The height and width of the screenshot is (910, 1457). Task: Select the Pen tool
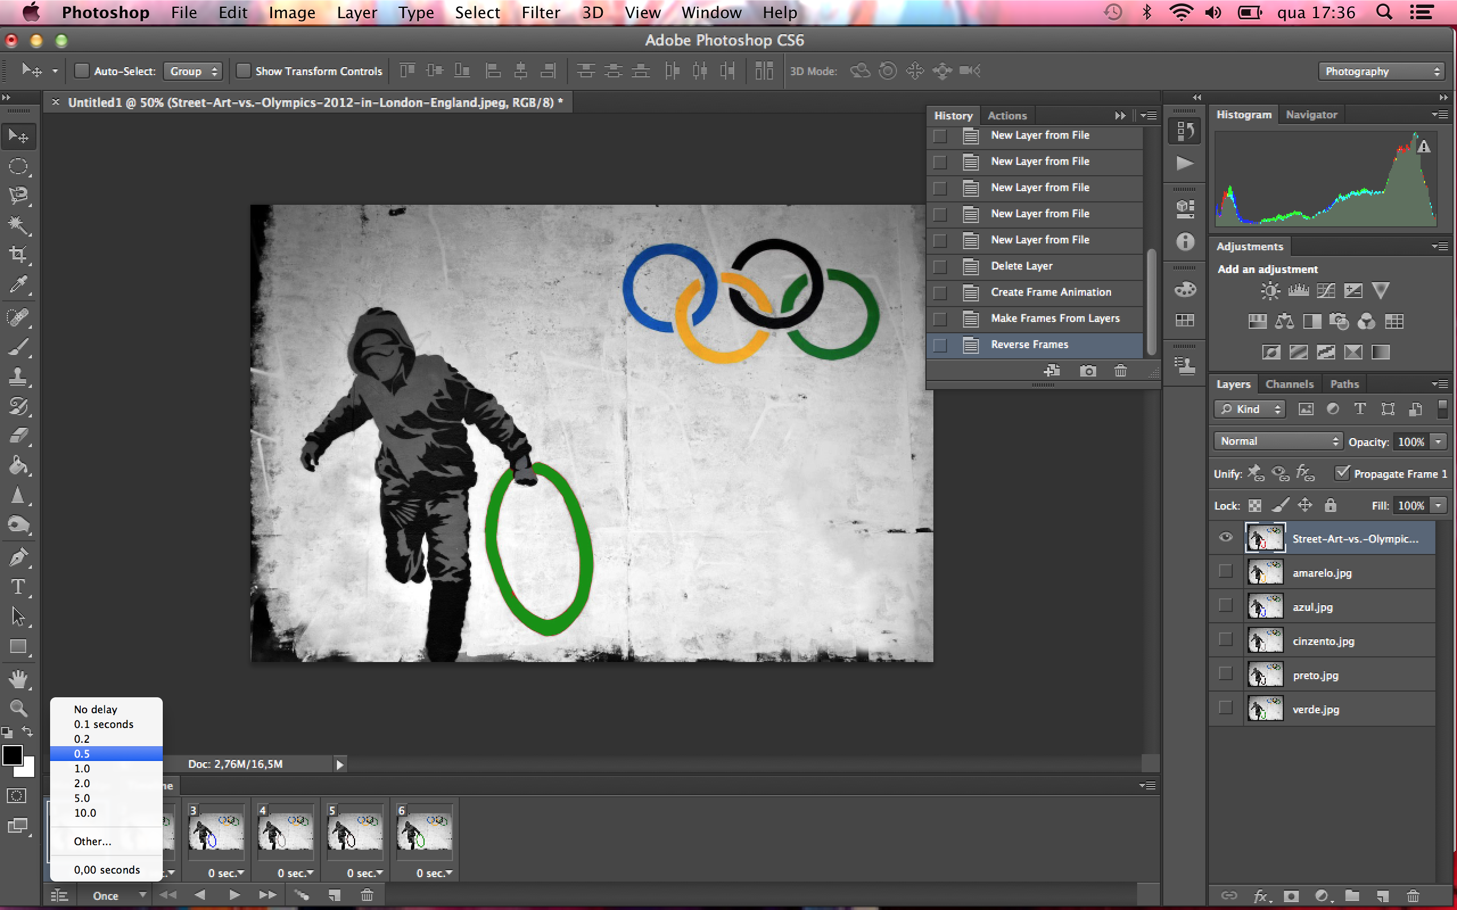click(x=18, y=557)
